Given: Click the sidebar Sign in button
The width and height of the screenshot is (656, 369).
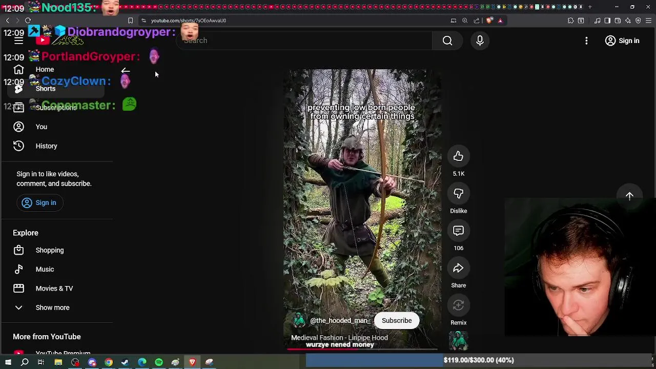Looking at the screenshot, I should coord(39,202).
